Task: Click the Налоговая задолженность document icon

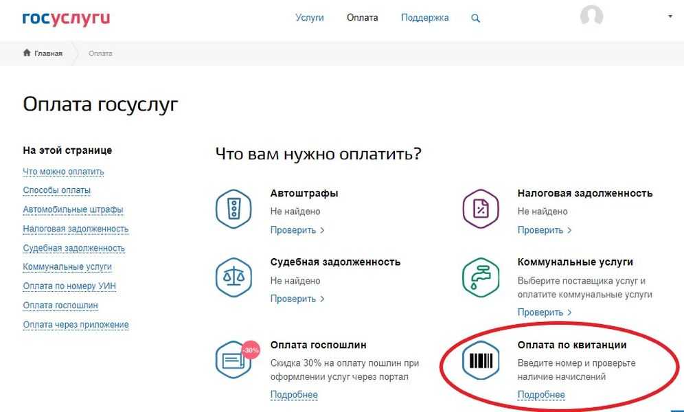Action: tap(480, 208)
